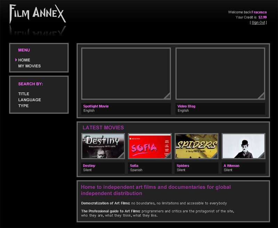This screenshot has height=228, width=278.
Task: Click 'Spanish' under Sofia
Action: click(x=136, y=170)
